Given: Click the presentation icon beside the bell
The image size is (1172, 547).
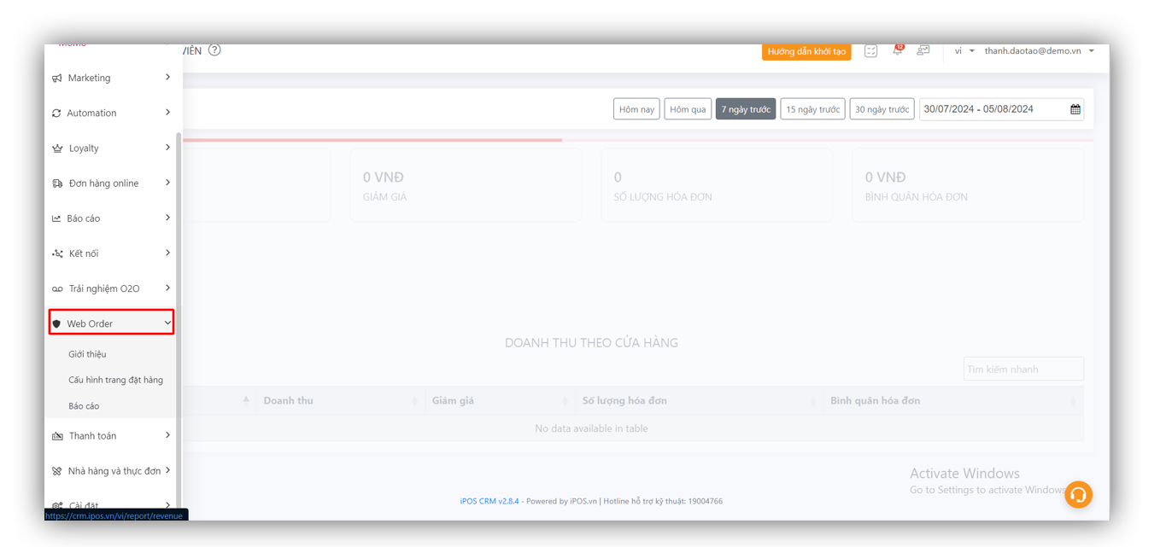Looking at the screenshot, I should point(923,51).
